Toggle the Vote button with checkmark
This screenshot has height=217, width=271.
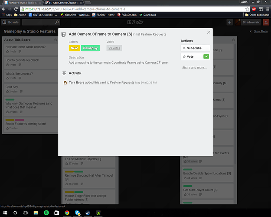(195, 56)
